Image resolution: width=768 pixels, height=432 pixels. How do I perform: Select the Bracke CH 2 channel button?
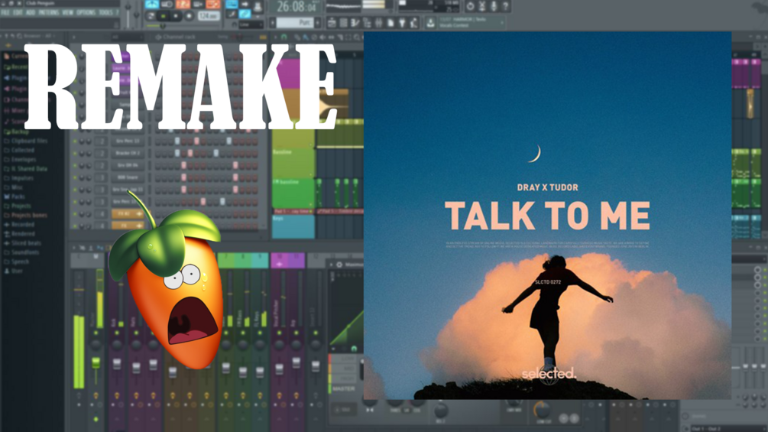coord(128,154)
